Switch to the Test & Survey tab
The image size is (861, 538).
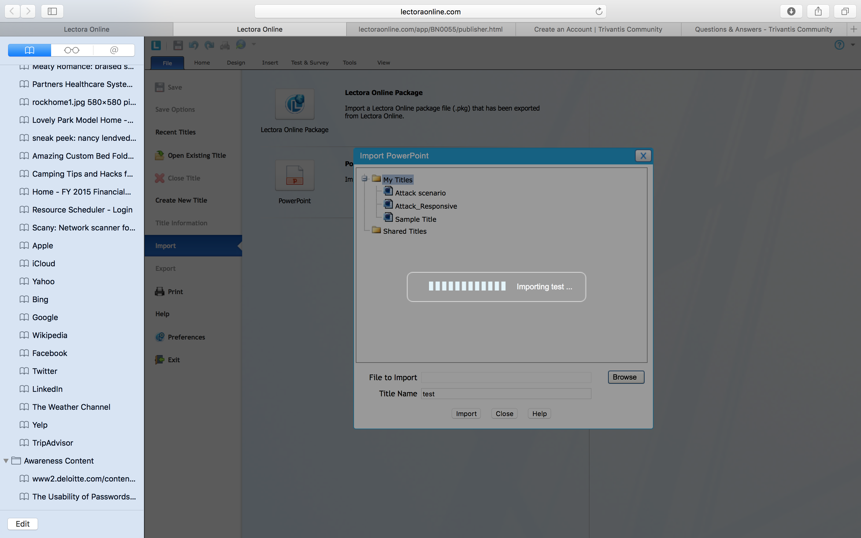point(309,63)
